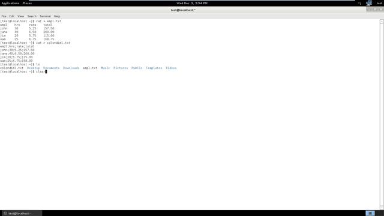The height and width of the screenshot is (216, 384).
Task: Click the jane row with 260.00
Action: click(27, 32)
